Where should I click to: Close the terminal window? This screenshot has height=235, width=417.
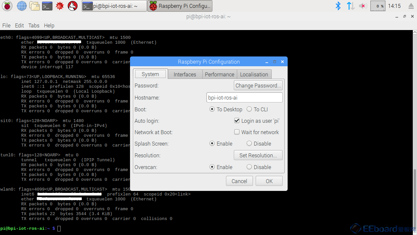pyautogui.click(x=412, y=16)
